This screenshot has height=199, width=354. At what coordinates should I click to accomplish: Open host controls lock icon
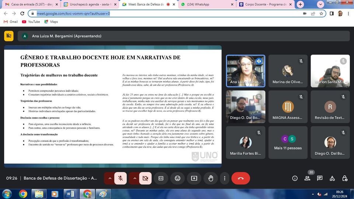(345, 178)
